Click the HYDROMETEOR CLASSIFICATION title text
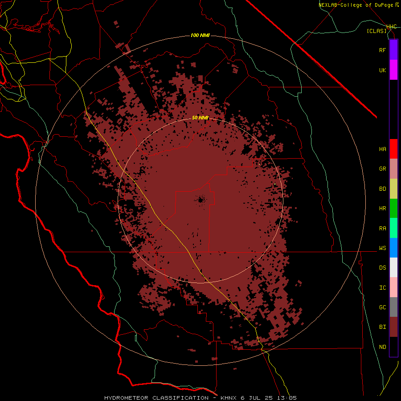This screenshot has height=401, width=401. point(156,398)
